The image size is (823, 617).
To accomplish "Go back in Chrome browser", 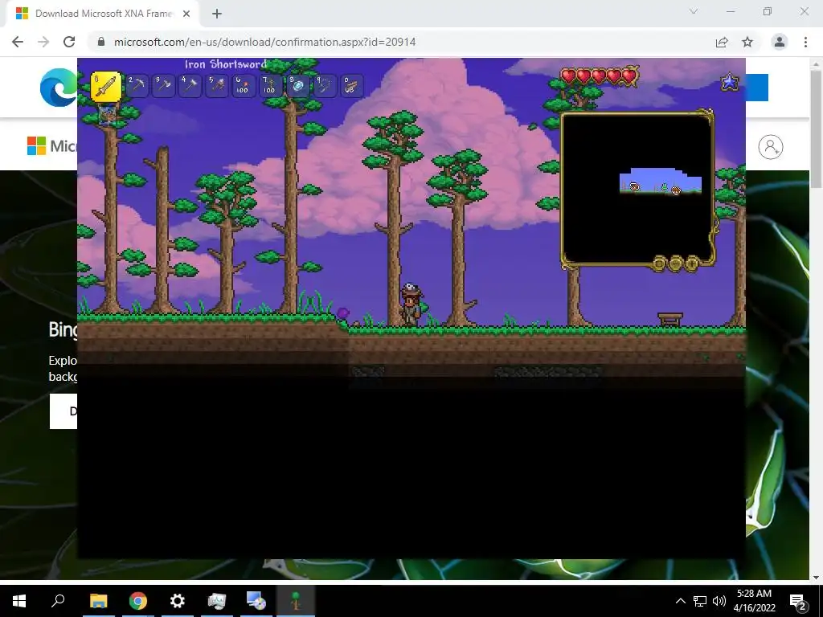I will (x=18, y=42).
